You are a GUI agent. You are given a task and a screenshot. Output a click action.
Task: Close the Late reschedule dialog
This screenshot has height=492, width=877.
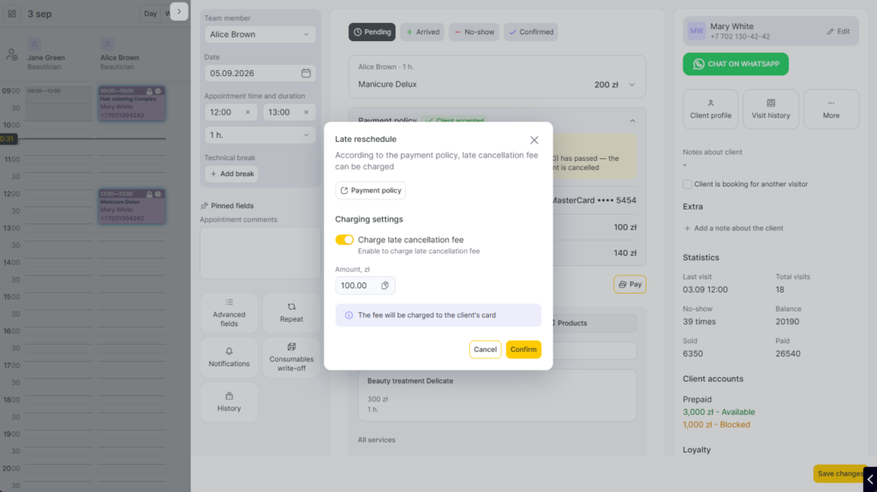534,140
